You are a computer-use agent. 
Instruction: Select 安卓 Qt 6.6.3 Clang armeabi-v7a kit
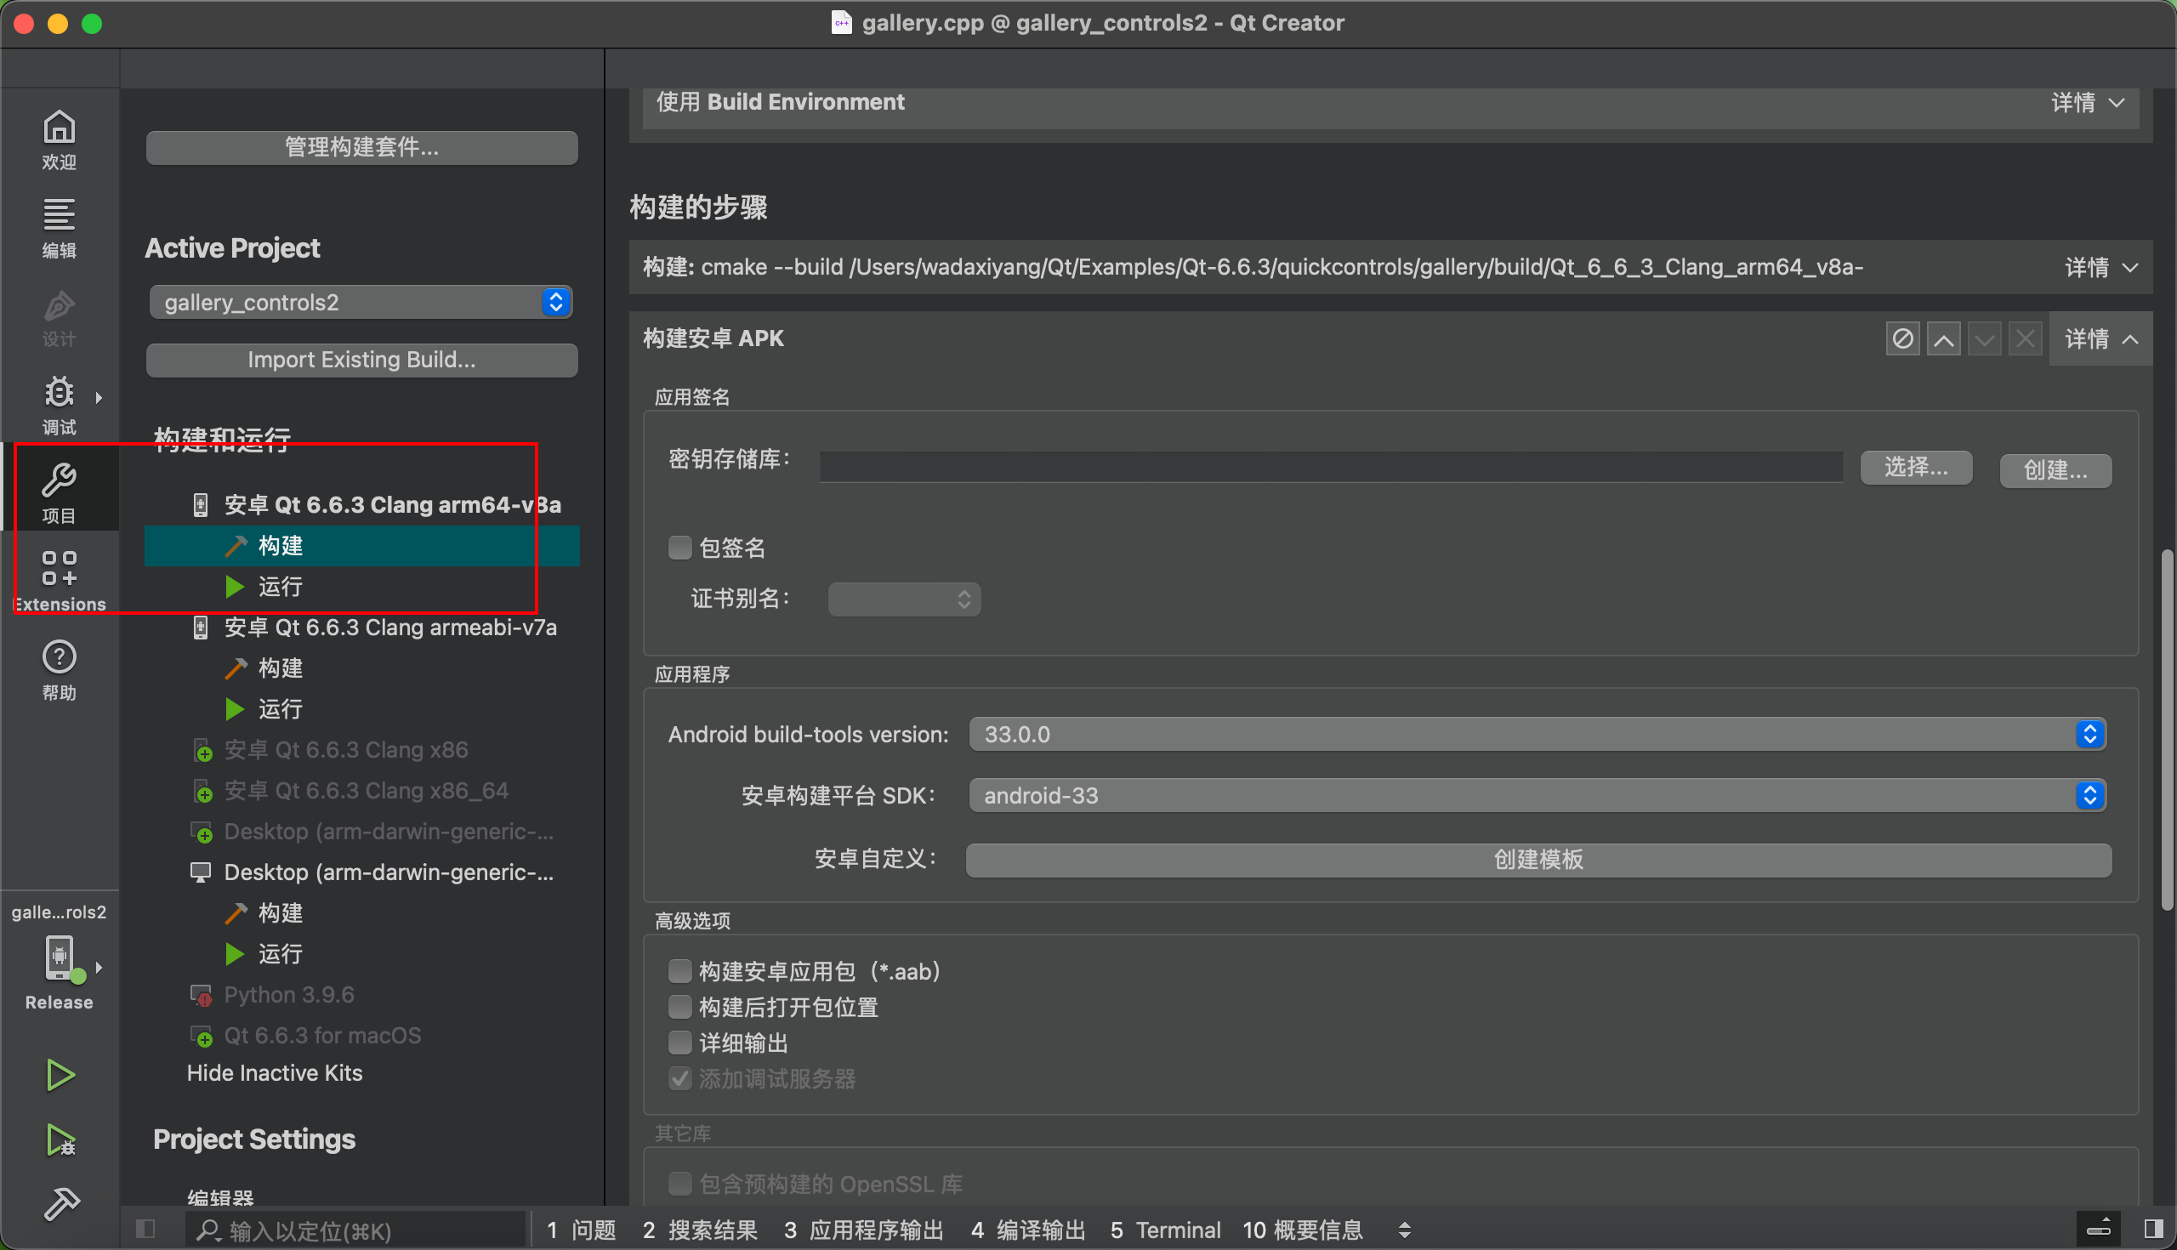coord(374,627)
